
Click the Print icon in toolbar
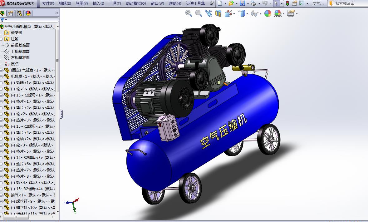253,3
